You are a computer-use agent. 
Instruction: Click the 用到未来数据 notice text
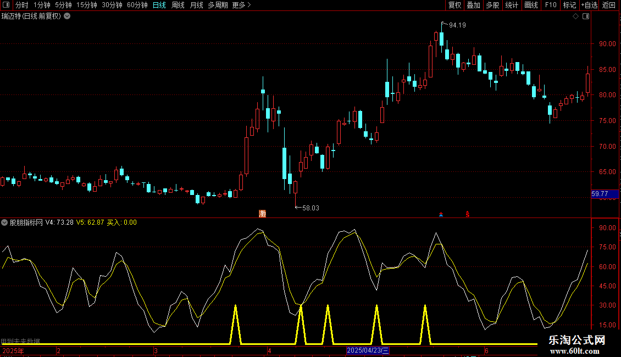coord(20,341)
